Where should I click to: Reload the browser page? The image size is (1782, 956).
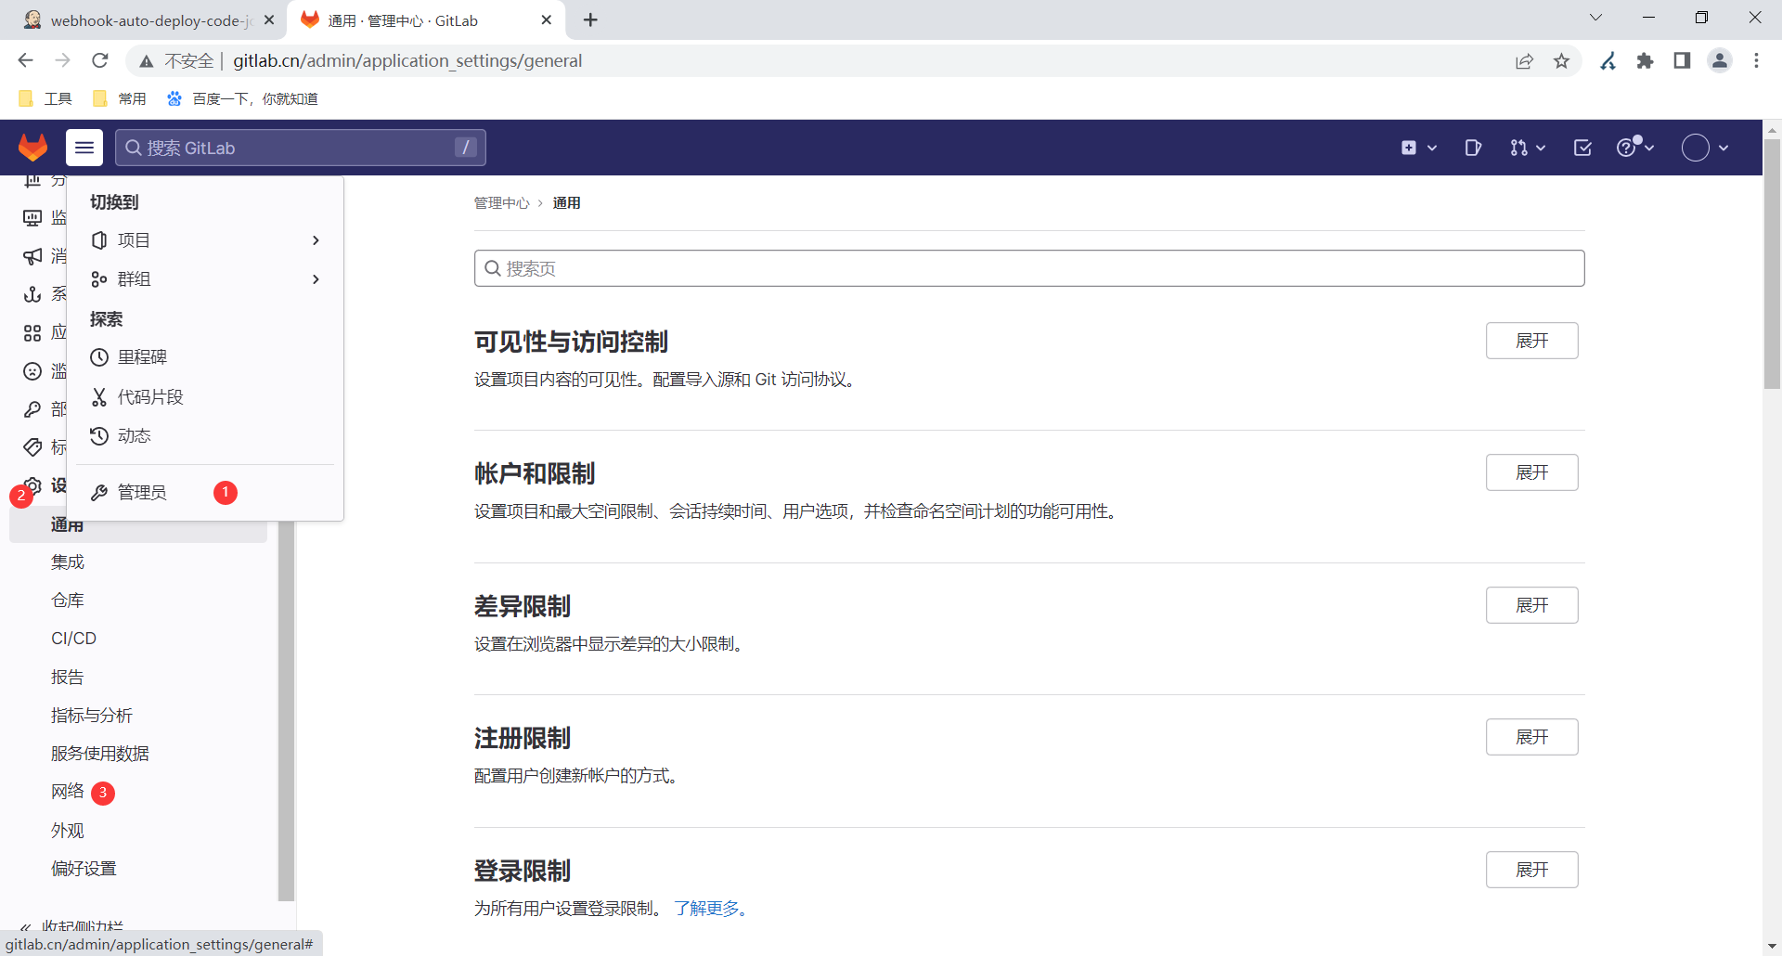pos(100,60)
